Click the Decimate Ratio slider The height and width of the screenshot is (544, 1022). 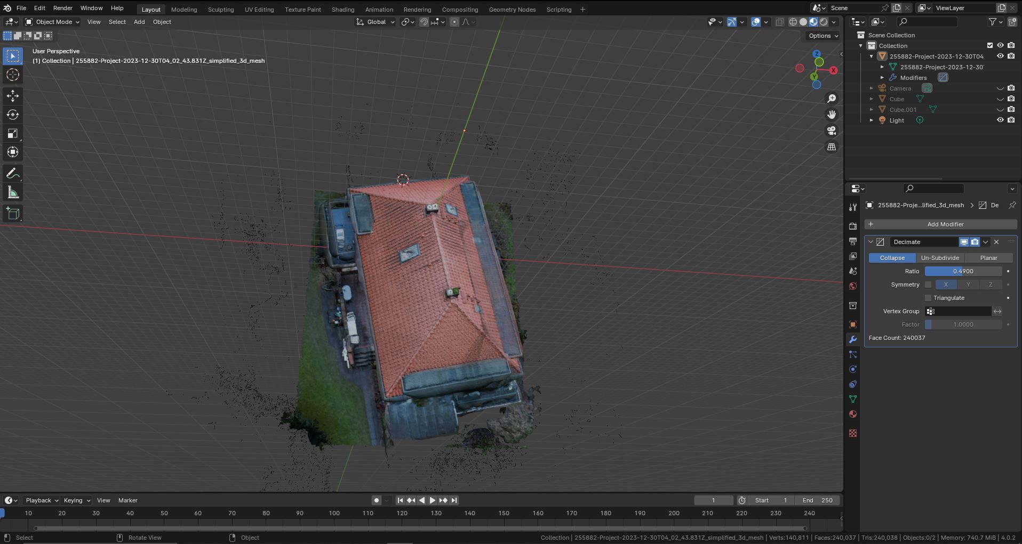(963, 271)
